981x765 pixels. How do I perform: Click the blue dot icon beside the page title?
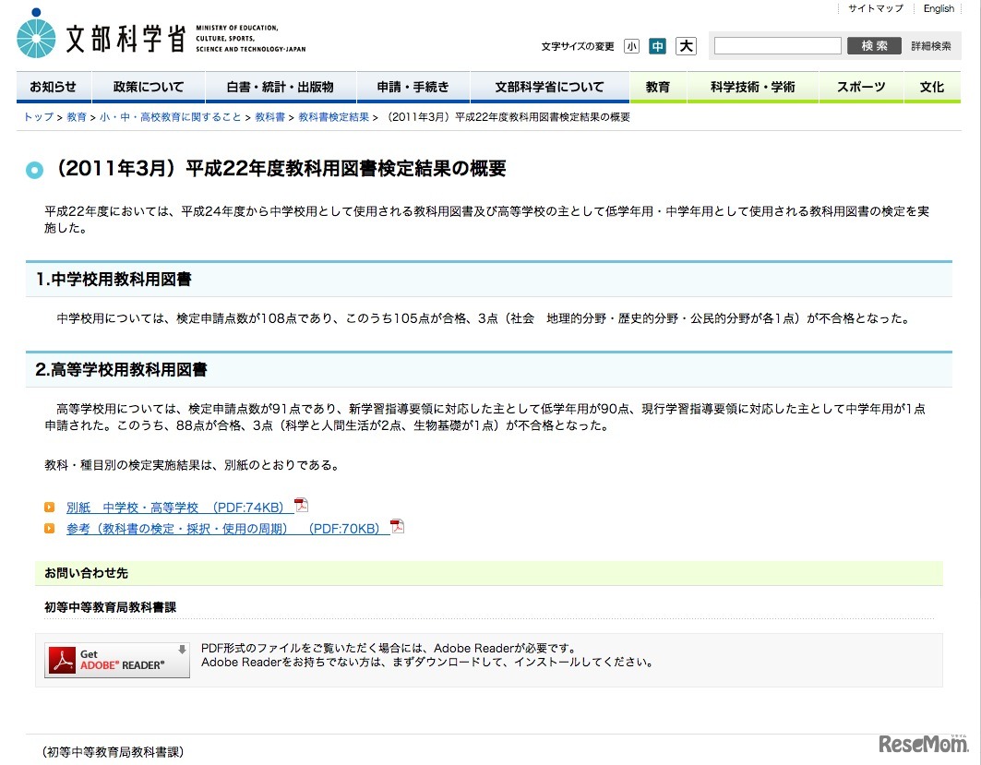coord(35,170)
